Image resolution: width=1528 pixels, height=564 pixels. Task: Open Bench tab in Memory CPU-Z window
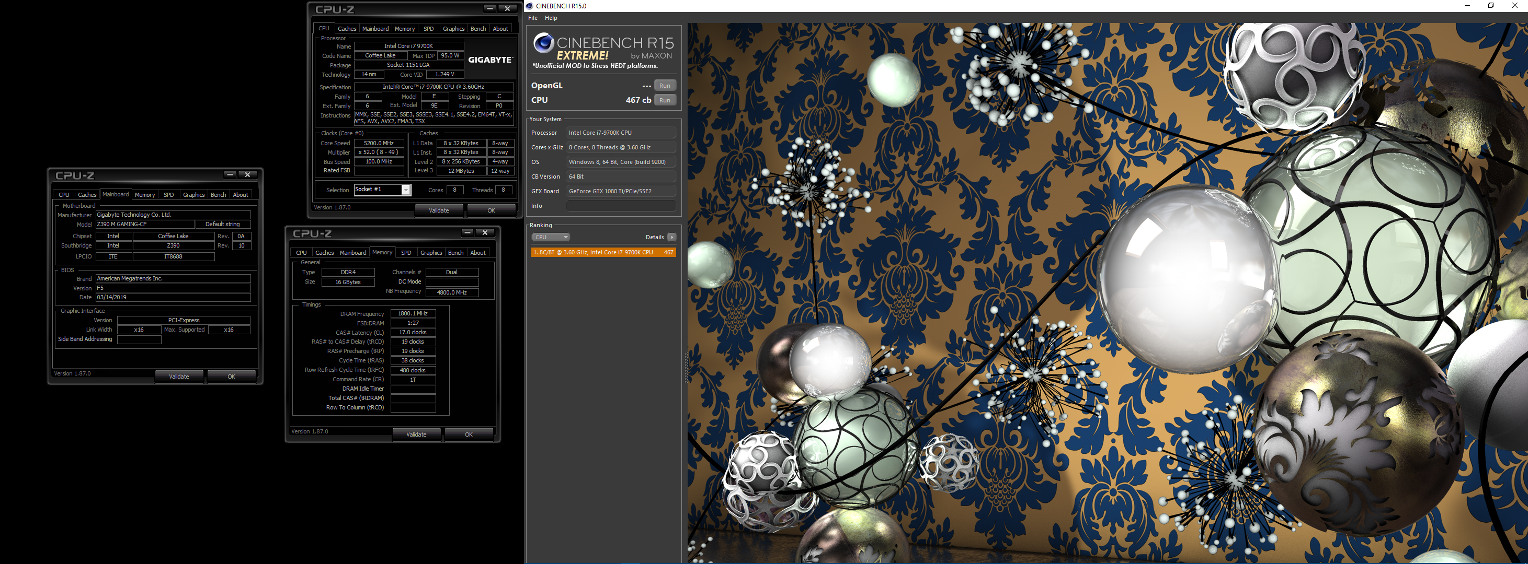pos(455,252)
